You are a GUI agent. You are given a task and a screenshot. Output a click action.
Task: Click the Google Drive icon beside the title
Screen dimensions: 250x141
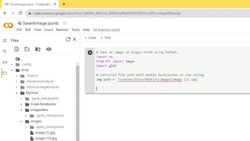click(x=20, y=23)
